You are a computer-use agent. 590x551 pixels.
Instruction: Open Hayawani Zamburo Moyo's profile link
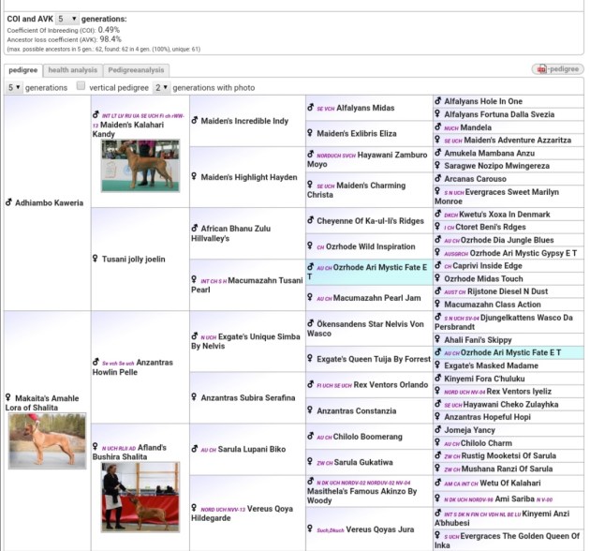click(367, 157)
